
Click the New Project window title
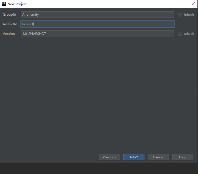(17, 4)
